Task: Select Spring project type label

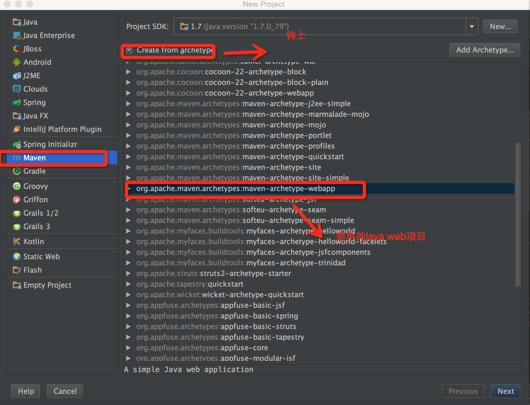Action: 34,103
